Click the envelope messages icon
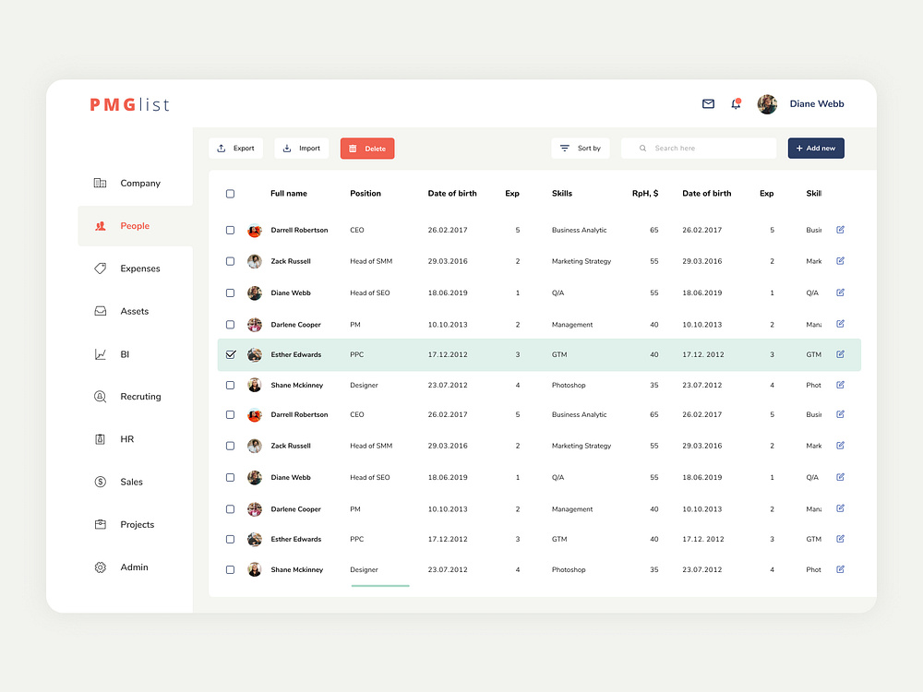This screenshot has width=923, height=692. point(708,104)
